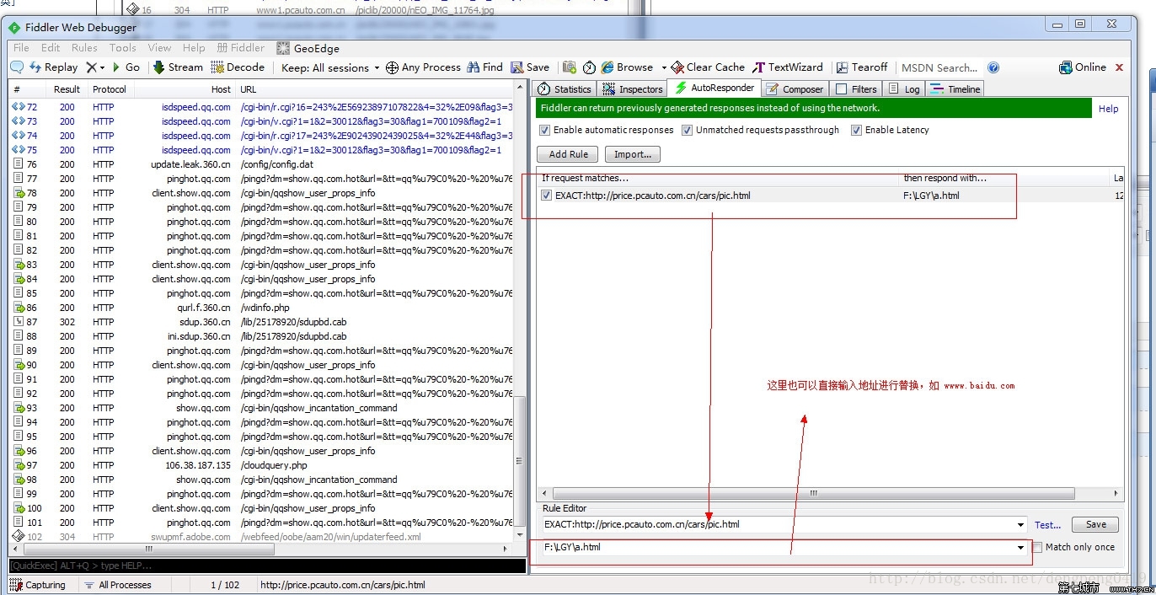1156x595 pixels.
Task: Toggle Stream mode in toolbar
Action: tap(178, 67)
